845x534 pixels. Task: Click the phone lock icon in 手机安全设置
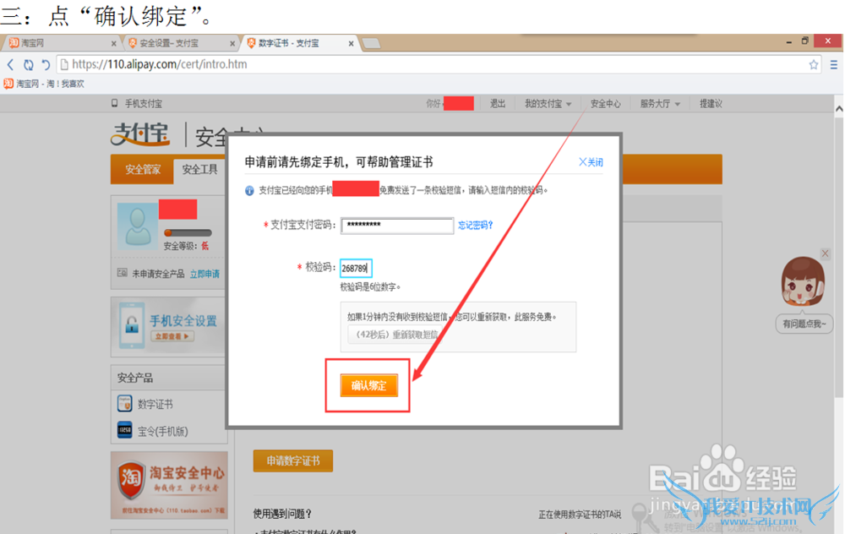pyautogui.click(x=132, y=325)
